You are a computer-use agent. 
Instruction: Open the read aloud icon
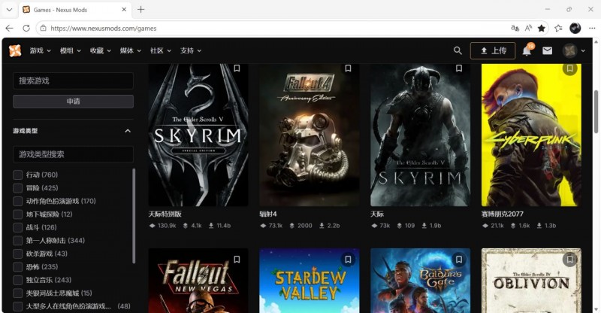(x=528, y=28)
